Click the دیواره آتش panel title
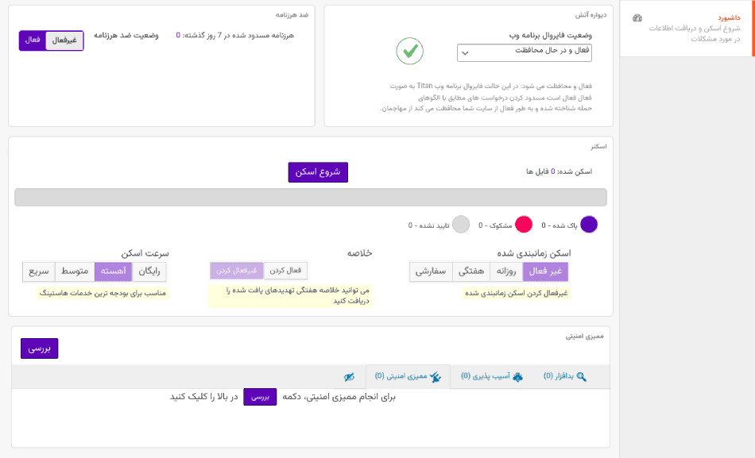The height and width of the screenshot is (458, 755). point(590,15)
